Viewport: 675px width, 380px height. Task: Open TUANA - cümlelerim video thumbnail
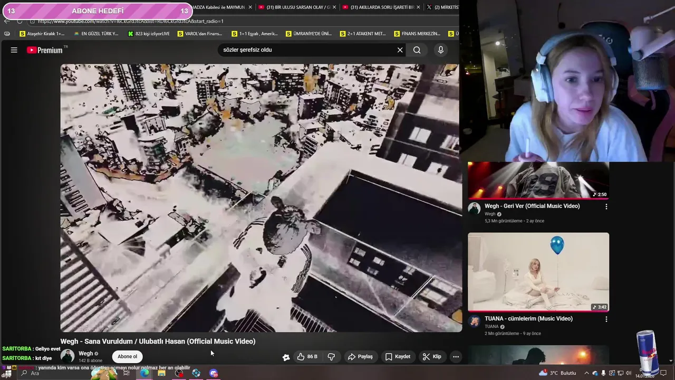[538, 272]
